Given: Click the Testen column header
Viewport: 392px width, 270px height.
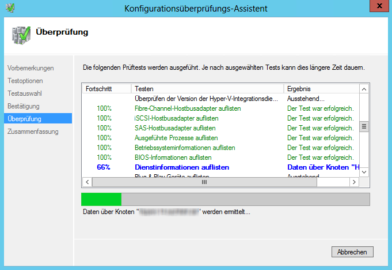Looking at the screenshot, I should (x=207, y=89).
